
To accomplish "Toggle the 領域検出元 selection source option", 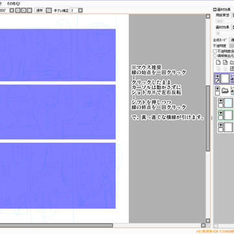I will tap(214, 56).
